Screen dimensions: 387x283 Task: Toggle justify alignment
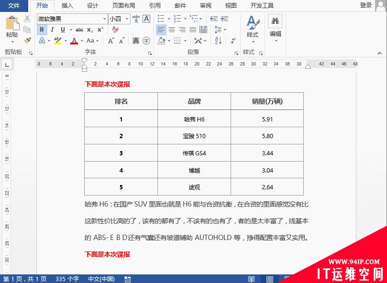tap(192, 30)
